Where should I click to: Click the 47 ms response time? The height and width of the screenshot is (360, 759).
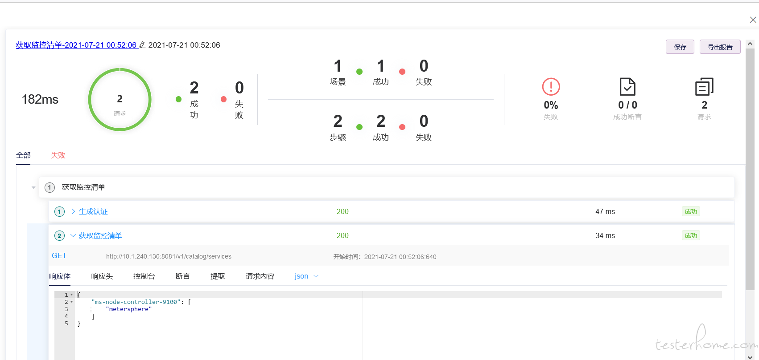[605, 212]
